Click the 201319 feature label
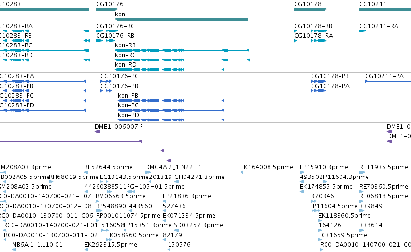Viewport: 411px width, 252px height. [x=160, y=177]
